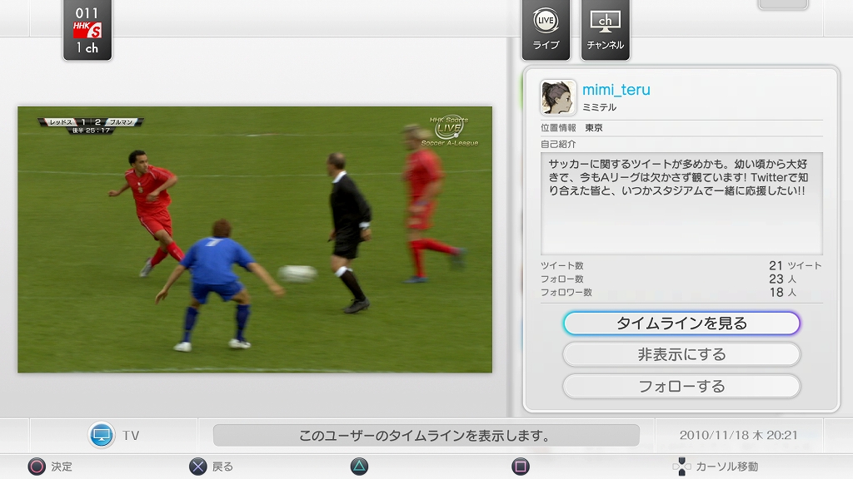853x479 pixels.
Task: Click the triangle controller button icon
Action: pos(359,467)
